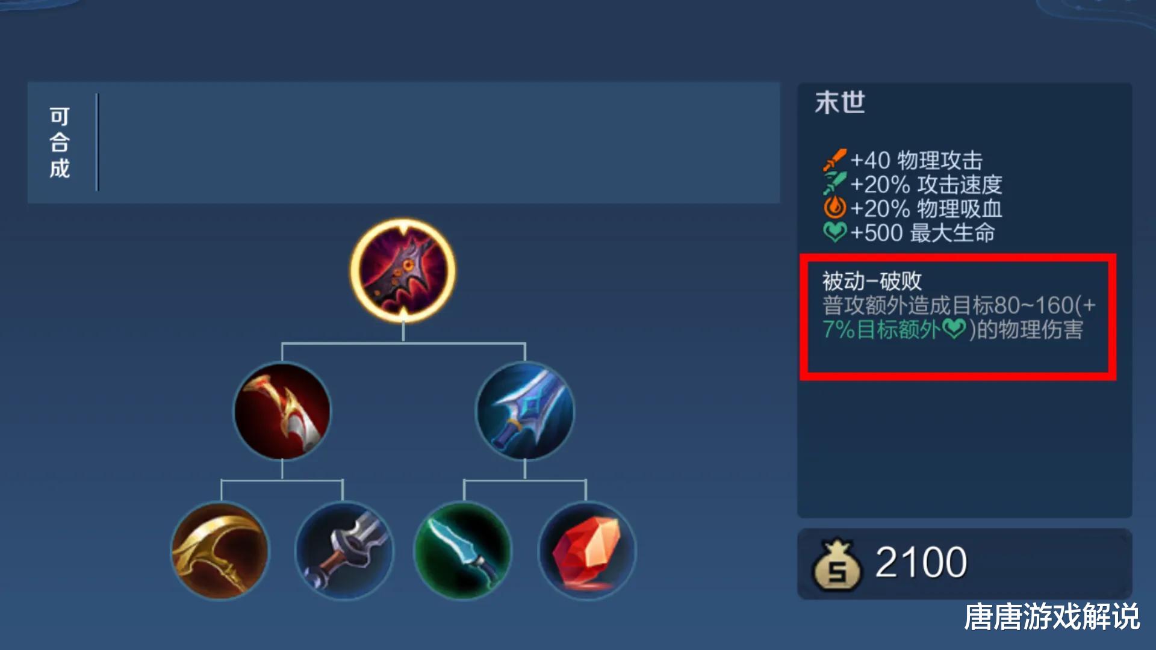Select the golden sickle base item

[x=220, y=551]
